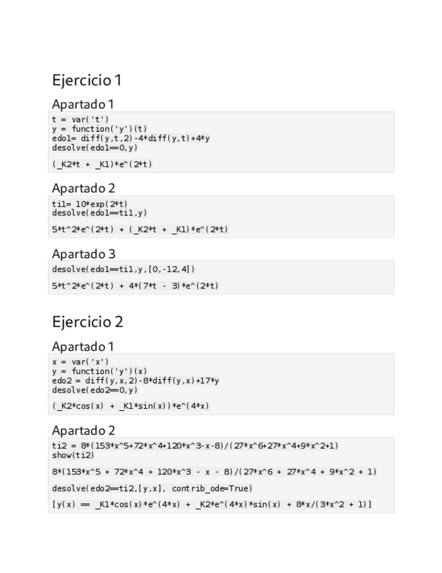Click Apartado 1 heading under Ejercicio 1
Screen dimensions: 442x573
click(83, 104)
